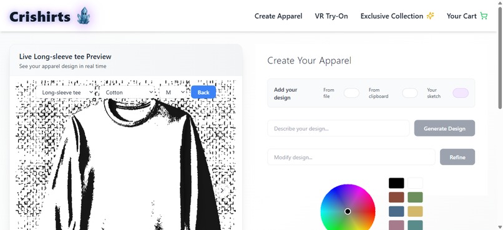Image resolution: width=503 pixels, height=230 pixels.
Task: Toggle the From file switch
Action: click(x=351, y=93)
